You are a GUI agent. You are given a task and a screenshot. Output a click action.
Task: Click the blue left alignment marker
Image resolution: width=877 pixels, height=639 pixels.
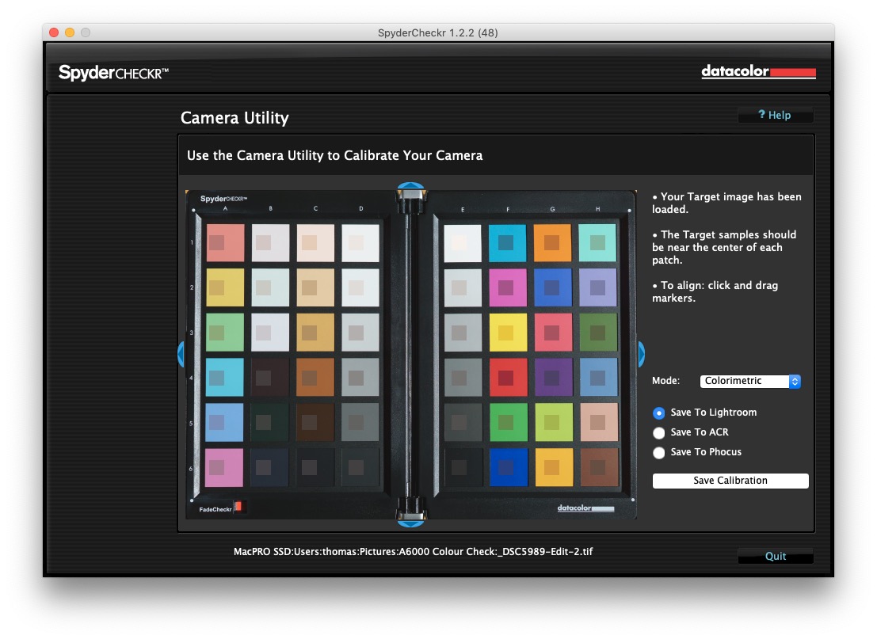pos(181,354)
